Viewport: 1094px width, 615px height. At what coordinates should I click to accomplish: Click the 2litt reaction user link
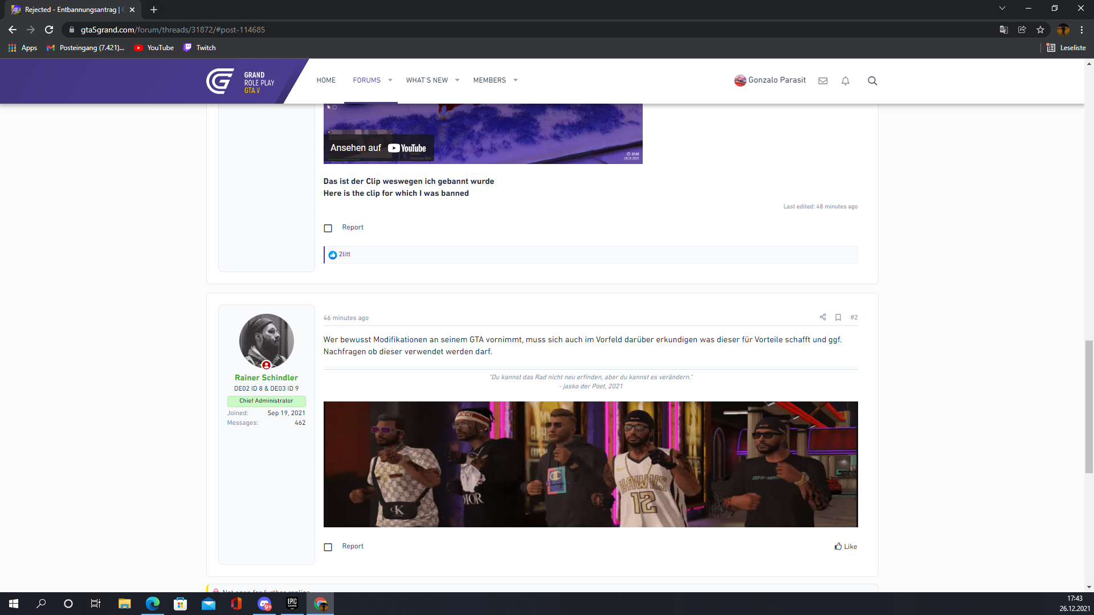coord(345,255)
